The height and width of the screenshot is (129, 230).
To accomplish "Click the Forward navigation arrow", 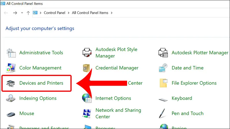I will (15, 13).
